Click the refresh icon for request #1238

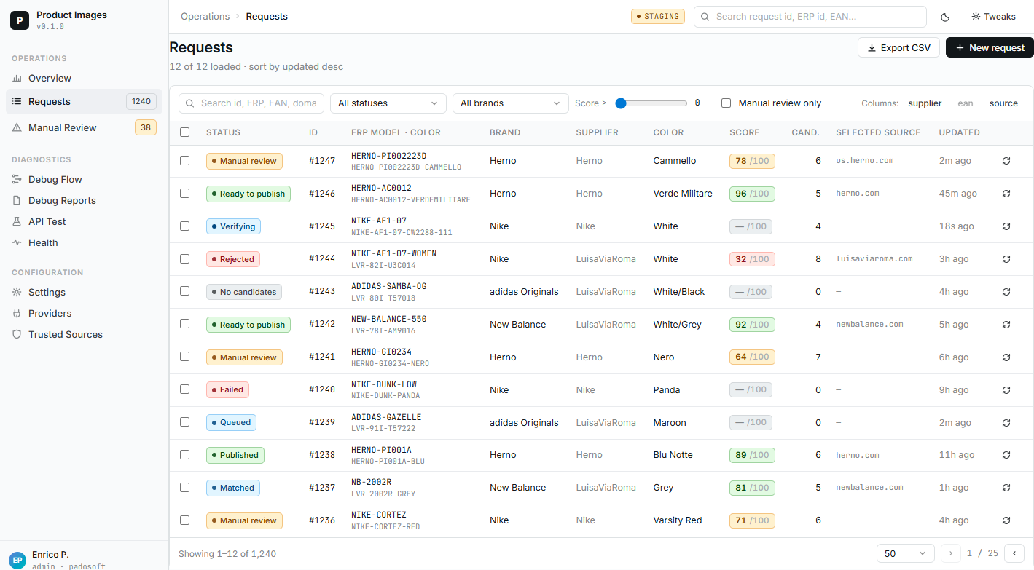pyautogui.click(x=1006, y=455)
